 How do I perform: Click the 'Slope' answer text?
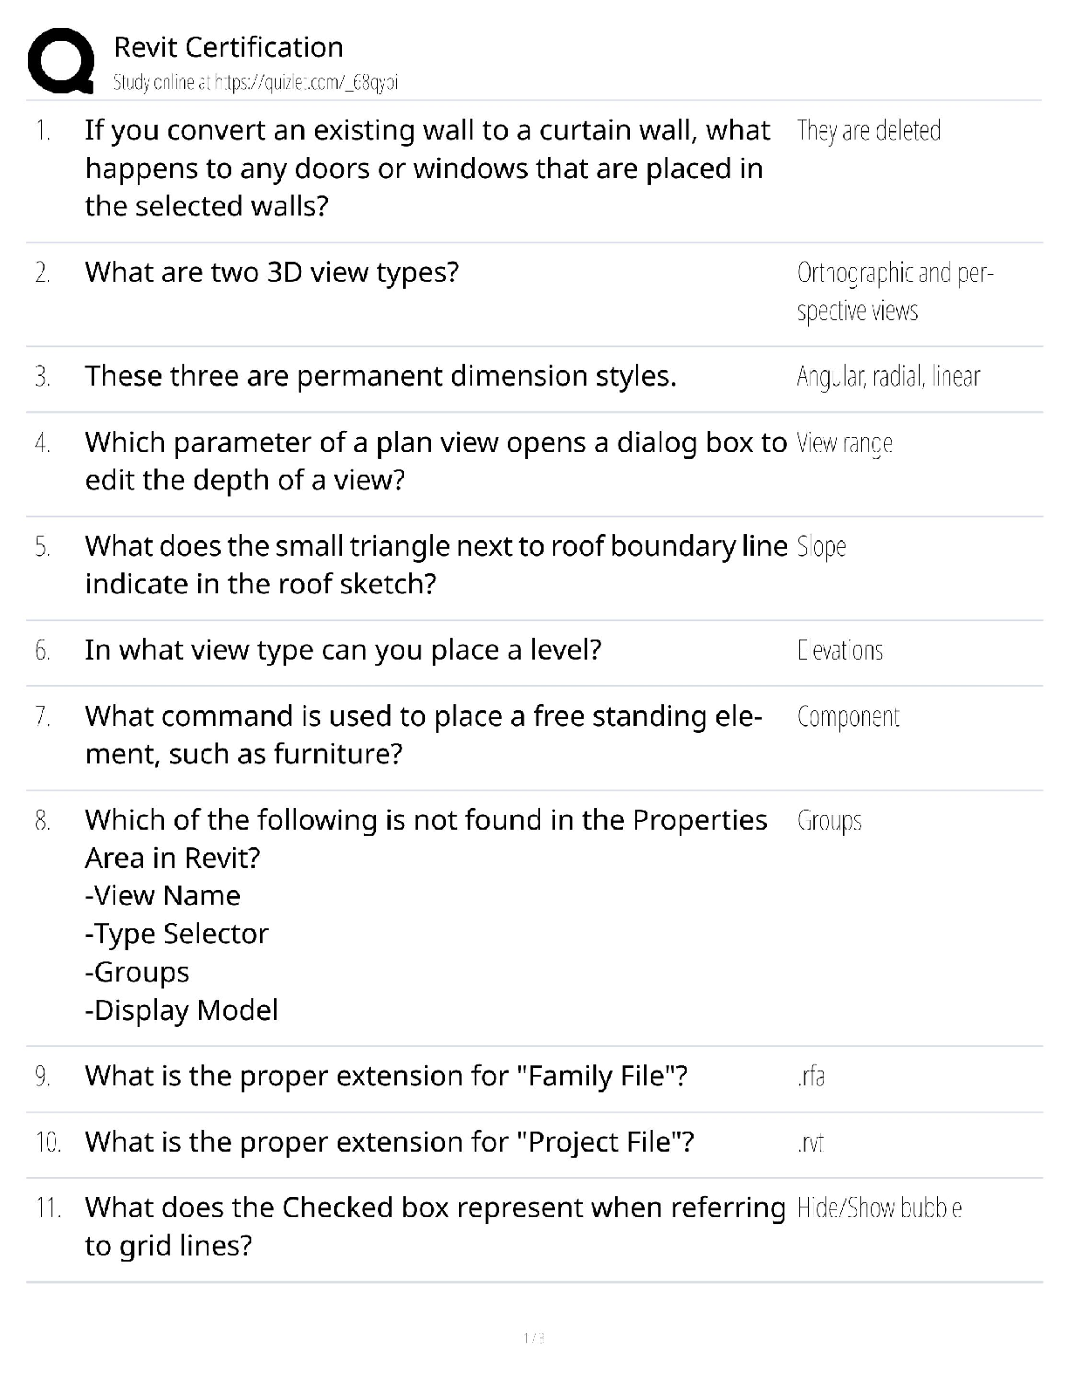point(821,547)
